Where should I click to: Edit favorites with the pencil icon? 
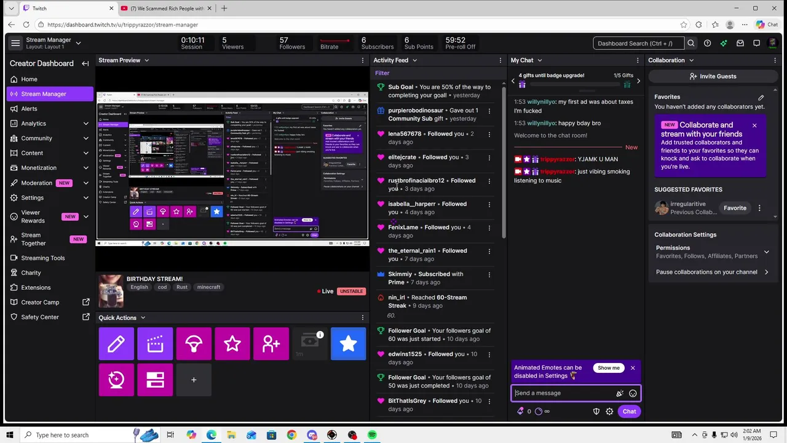761,97
